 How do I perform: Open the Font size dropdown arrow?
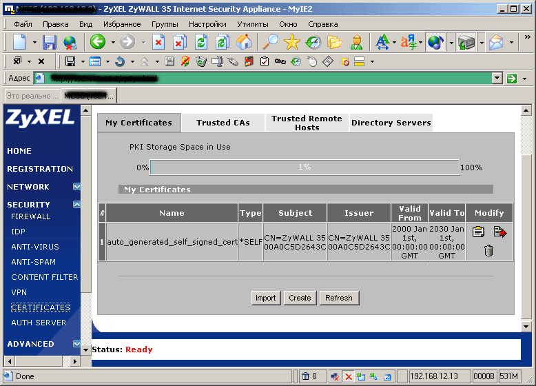pos(395,43)
